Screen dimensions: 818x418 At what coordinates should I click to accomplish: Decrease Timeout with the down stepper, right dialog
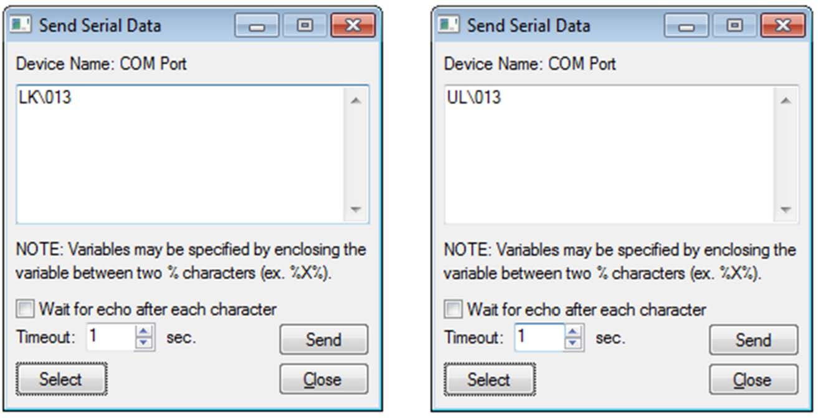click(571, 344)
